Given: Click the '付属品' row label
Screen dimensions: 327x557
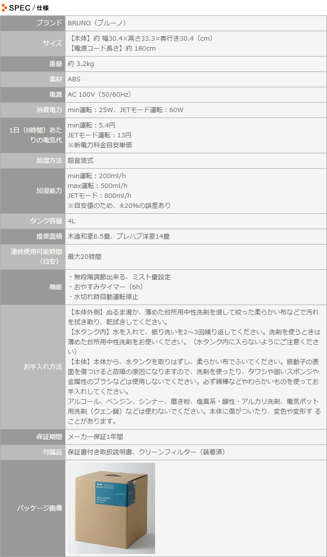Looking at the screenshot, I should (53, 452).
